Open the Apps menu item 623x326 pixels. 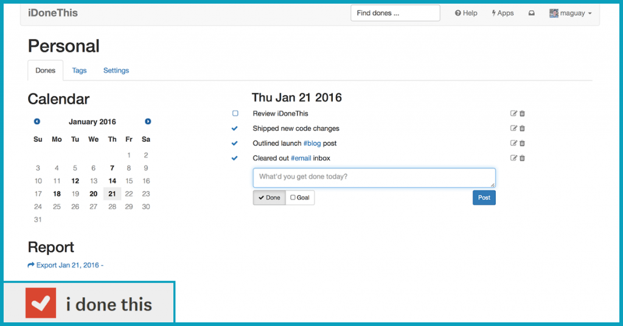coord(503,13)
